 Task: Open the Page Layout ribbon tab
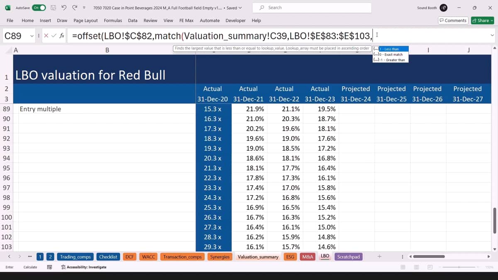pyautogui.click(x=85, y=20)
